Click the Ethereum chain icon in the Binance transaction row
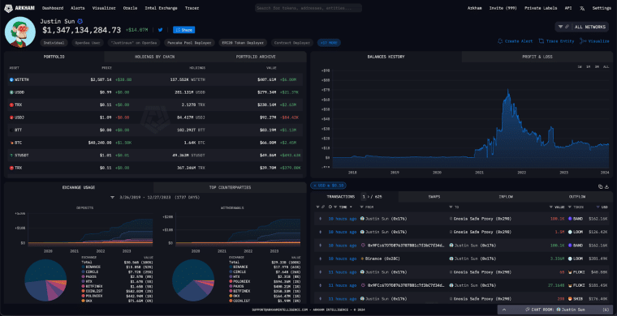This screenshot has width=617, height=316. pos(320,258)
